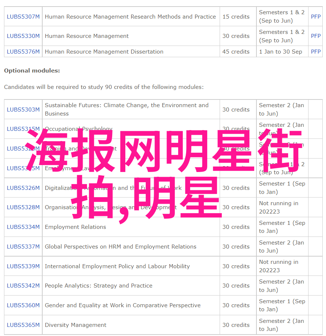Select 'Employment Relations' module title
326x336 pixels.
point(75,227)
